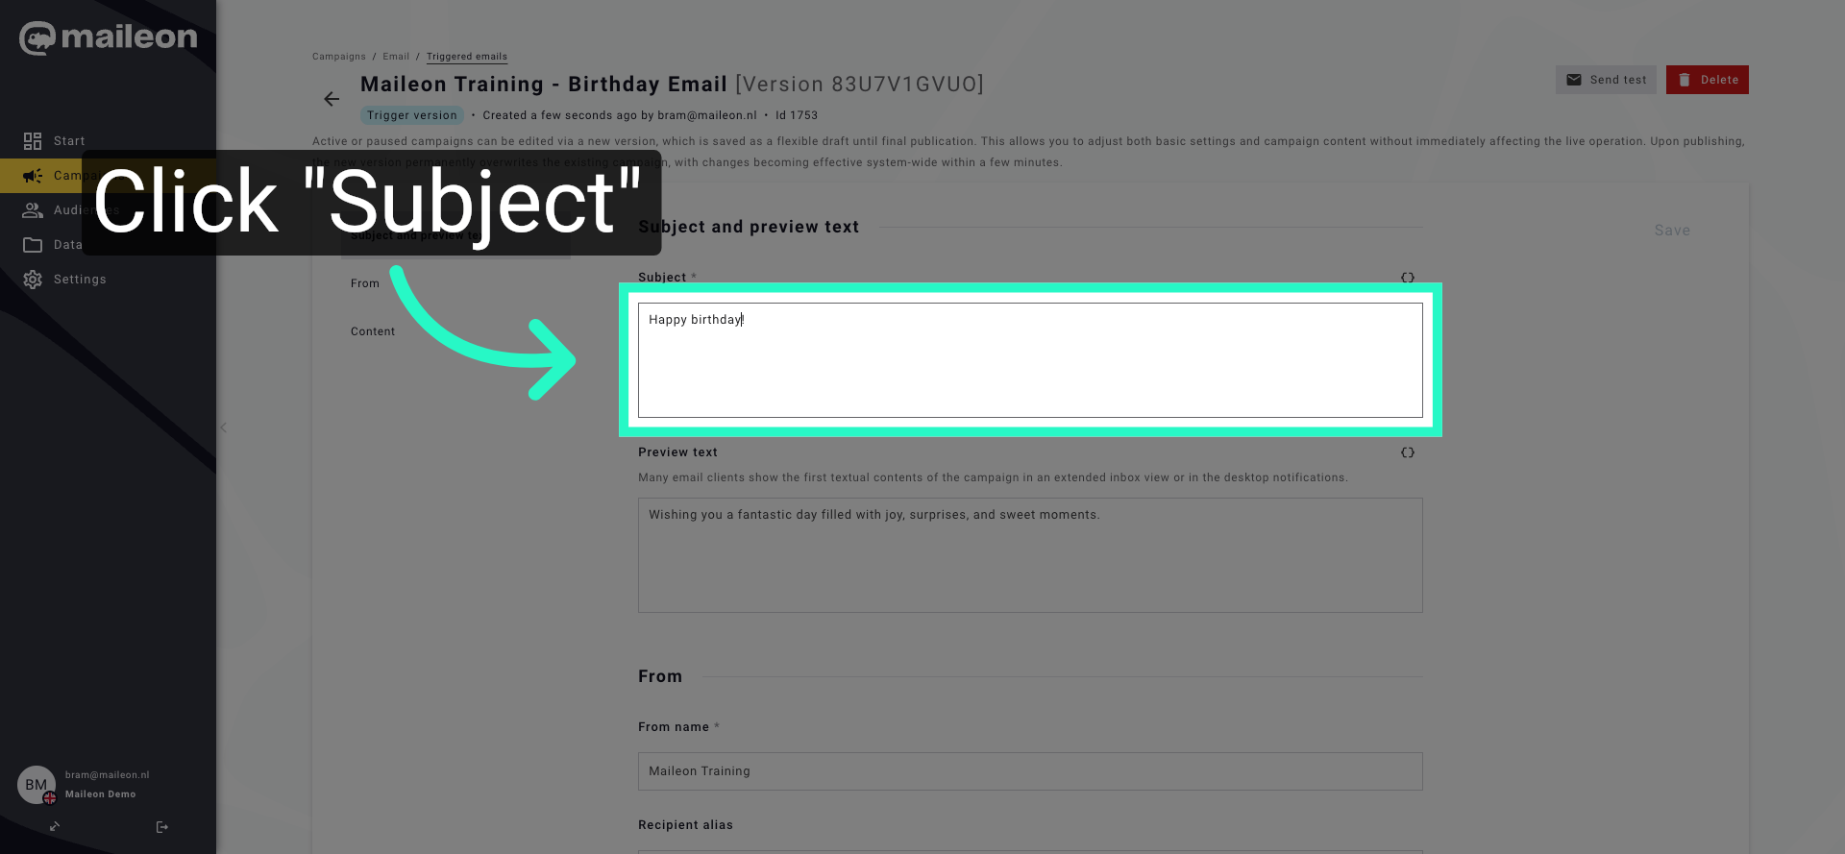Open Settings via the gear icon
The width and height of the screenshot is (1845, 854).
point(33,279)
